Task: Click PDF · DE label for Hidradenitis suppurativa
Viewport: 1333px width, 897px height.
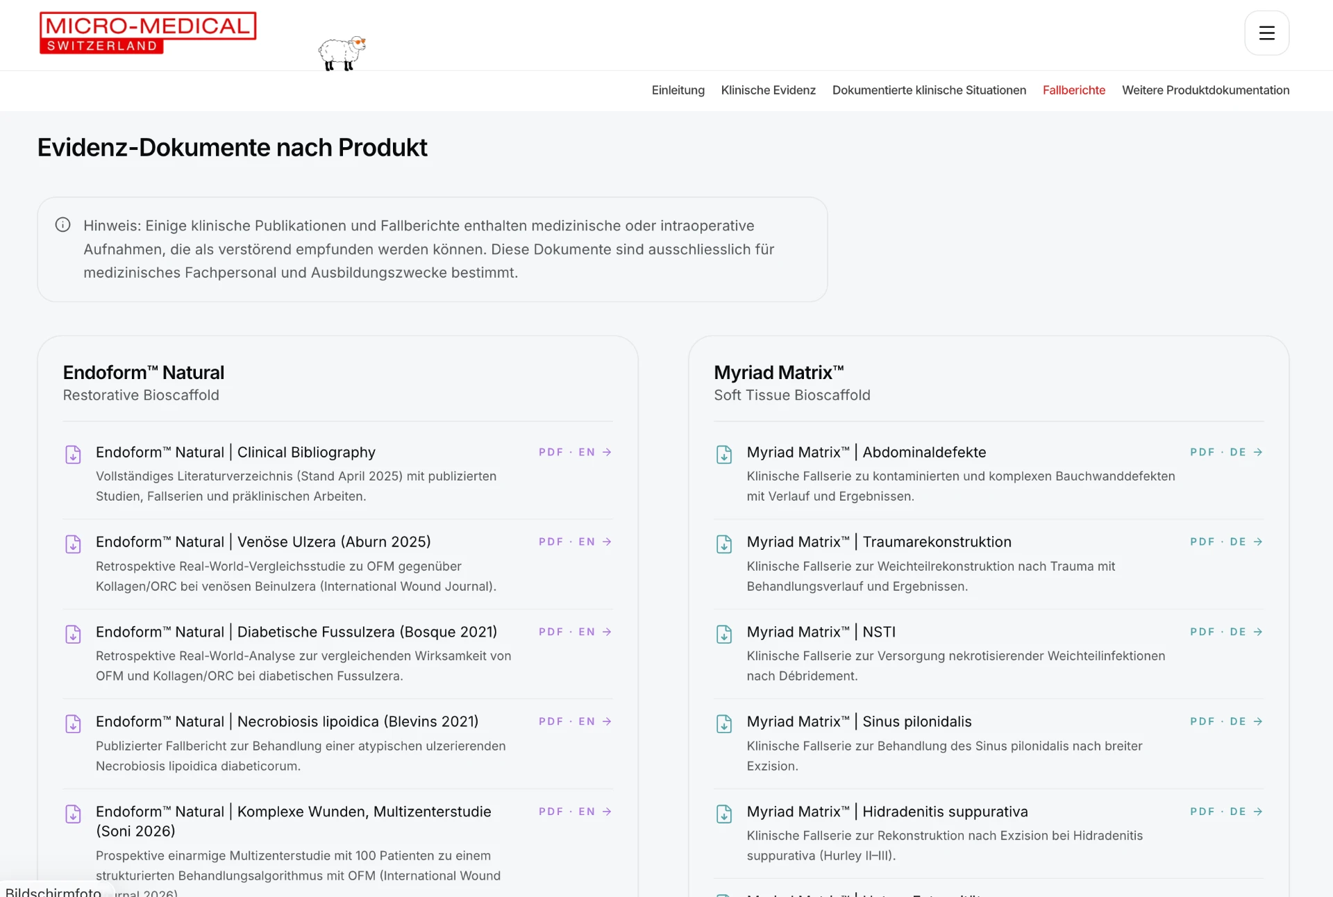Action: (1218, 812)
